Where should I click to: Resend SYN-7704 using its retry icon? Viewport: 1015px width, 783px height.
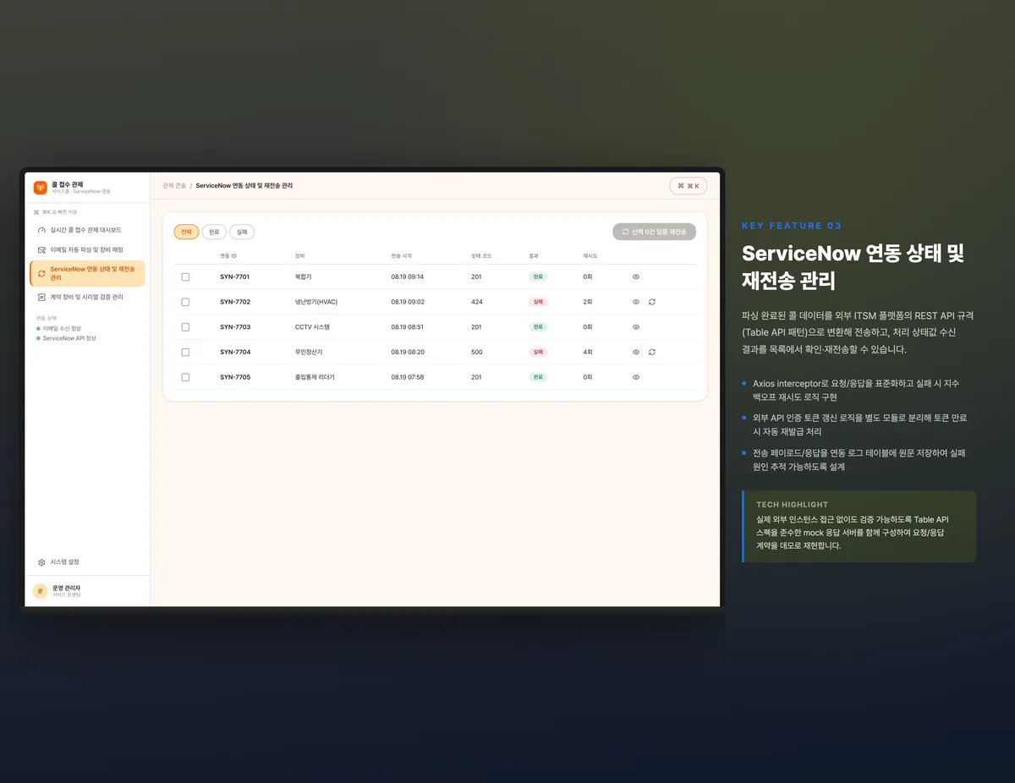click(x=652, y=352)
